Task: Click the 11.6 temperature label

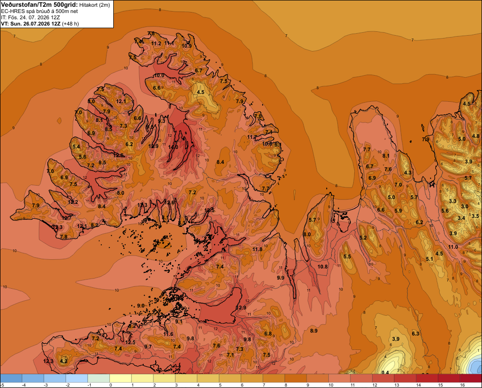Action: [x=168, y=334]
